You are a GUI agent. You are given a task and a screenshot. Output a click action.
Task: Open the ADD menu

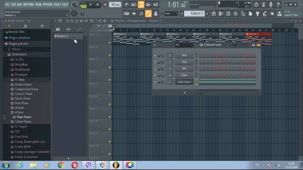tap(19, 4)
